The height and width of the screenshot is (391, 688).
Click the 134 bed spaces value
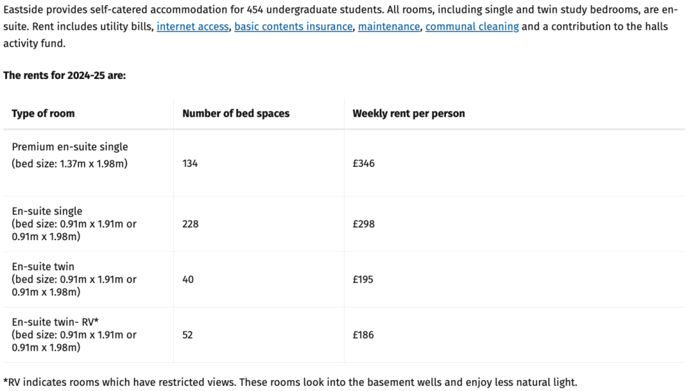tap(190, 164)
